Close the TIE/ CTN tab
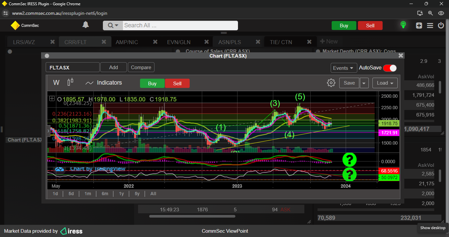449x237 pixels. click(309, 42)
